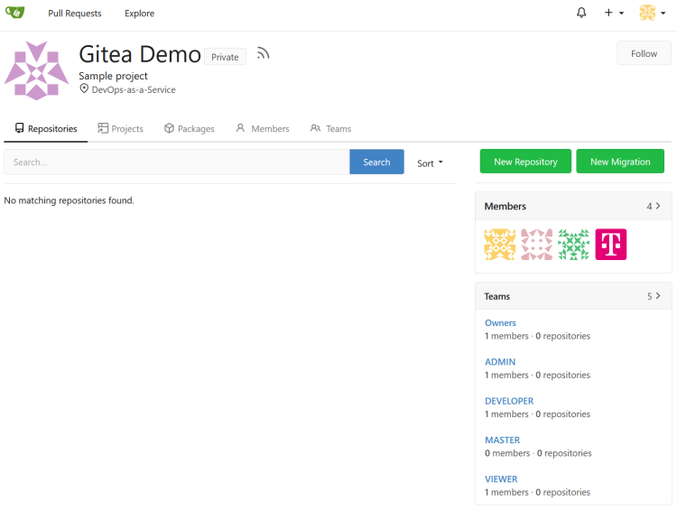
Task: Create a New Repository
Action: coord(525,162)
